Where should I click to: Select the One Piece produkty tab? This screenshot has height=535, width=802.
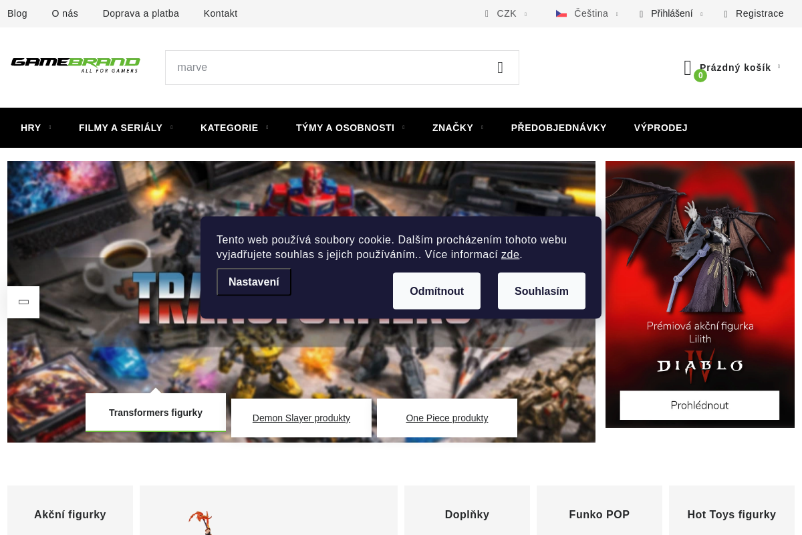coord(447,418)
